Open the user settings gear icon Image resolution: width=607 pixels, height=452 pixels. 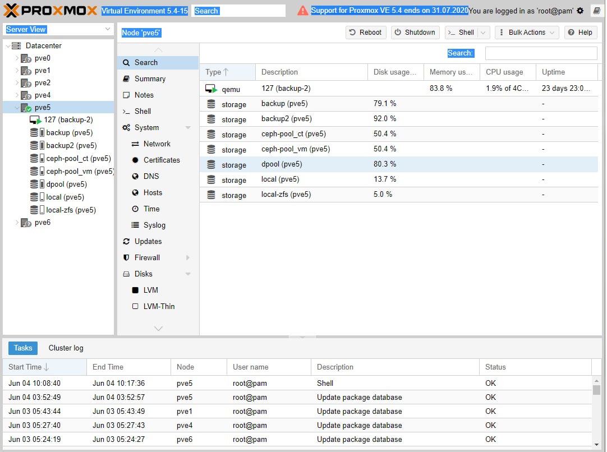pos(580,11)
